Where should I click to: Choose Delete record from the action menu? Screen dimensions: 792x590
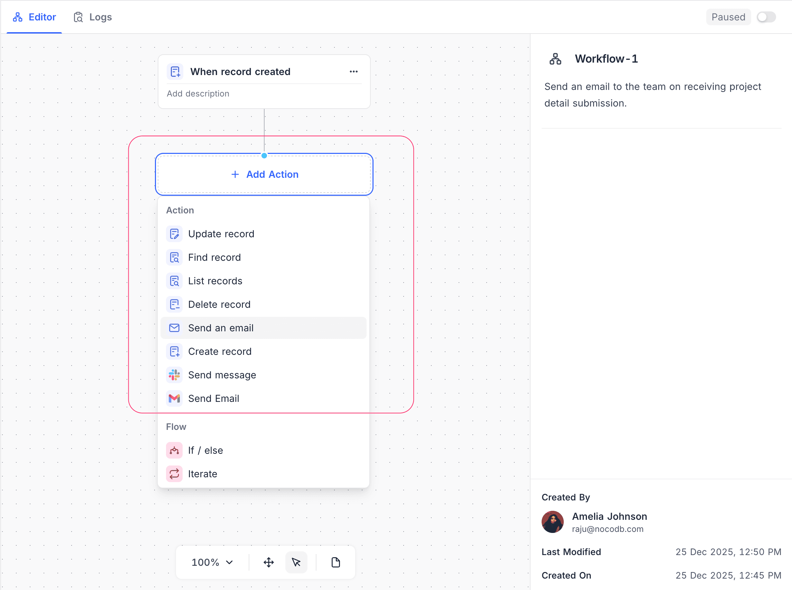click(219, 304)
